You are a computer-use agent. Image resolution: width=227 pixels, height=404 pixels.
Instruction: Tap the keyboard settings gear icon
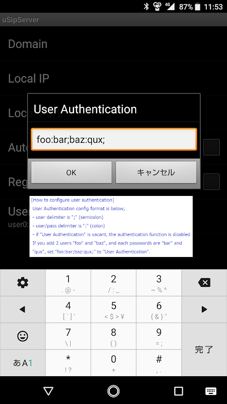(23, 283)
